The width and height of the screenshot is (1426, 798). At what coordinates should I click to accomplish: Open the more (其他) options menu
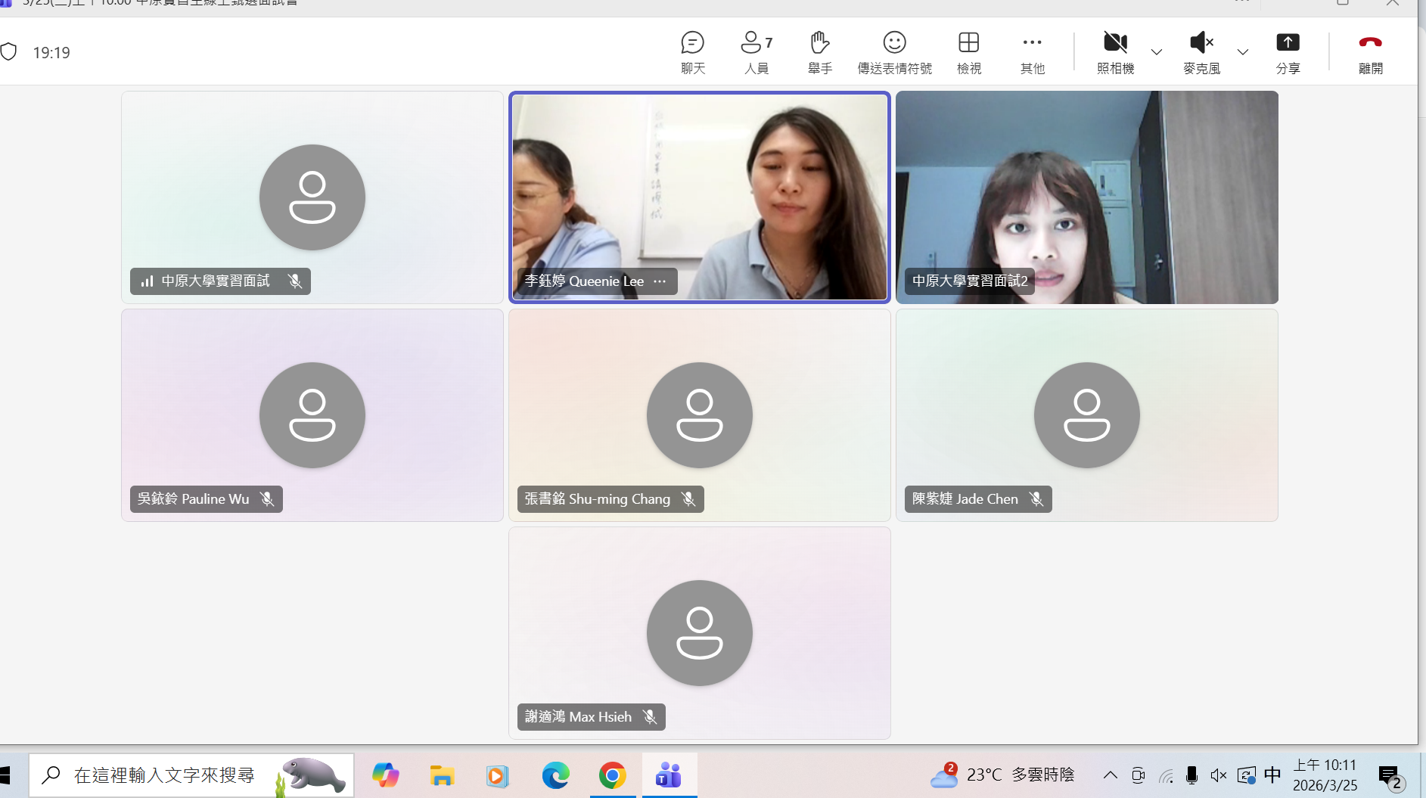[1032, 51]
